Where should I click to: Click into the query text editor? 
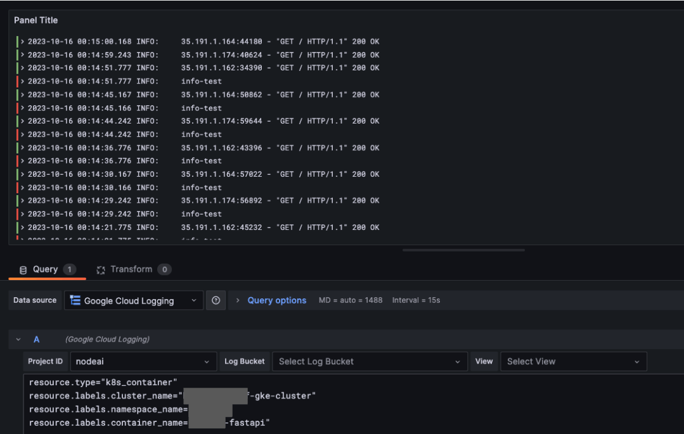(x=353, y=404)
